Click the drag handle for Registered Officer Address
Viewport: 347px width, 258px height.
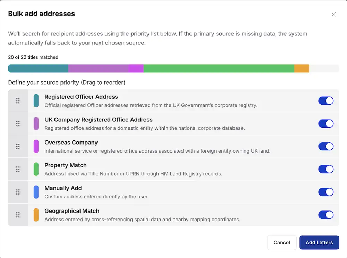click(18, 101)
